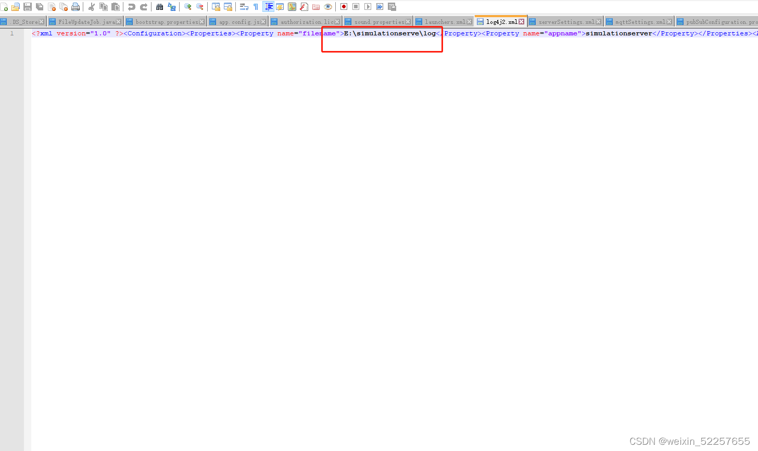Viewport: 758px width, 451px height.
Task: Close the sound.properties tab
Action: pyautogui.click(x=408, y=22)
